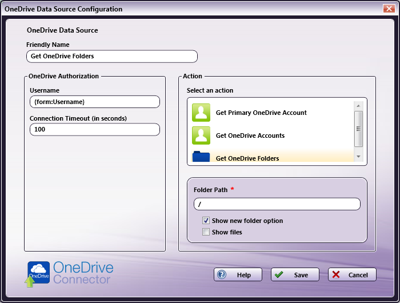Disable Show new folder option checkbox

pos(206,220)
